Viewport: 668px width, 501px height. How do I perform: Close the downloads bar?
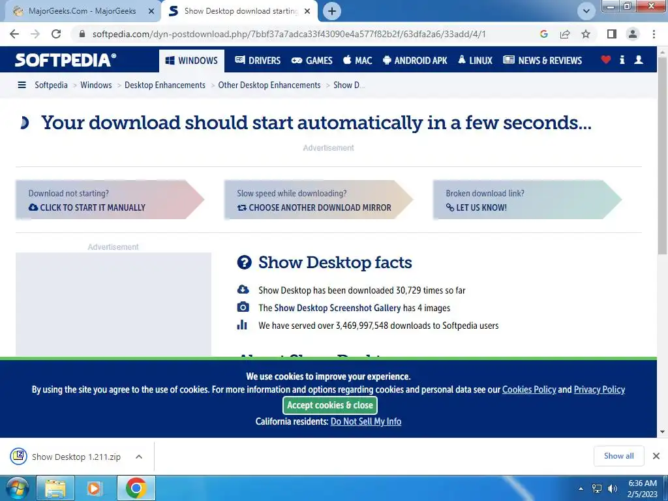coord(656,456)
